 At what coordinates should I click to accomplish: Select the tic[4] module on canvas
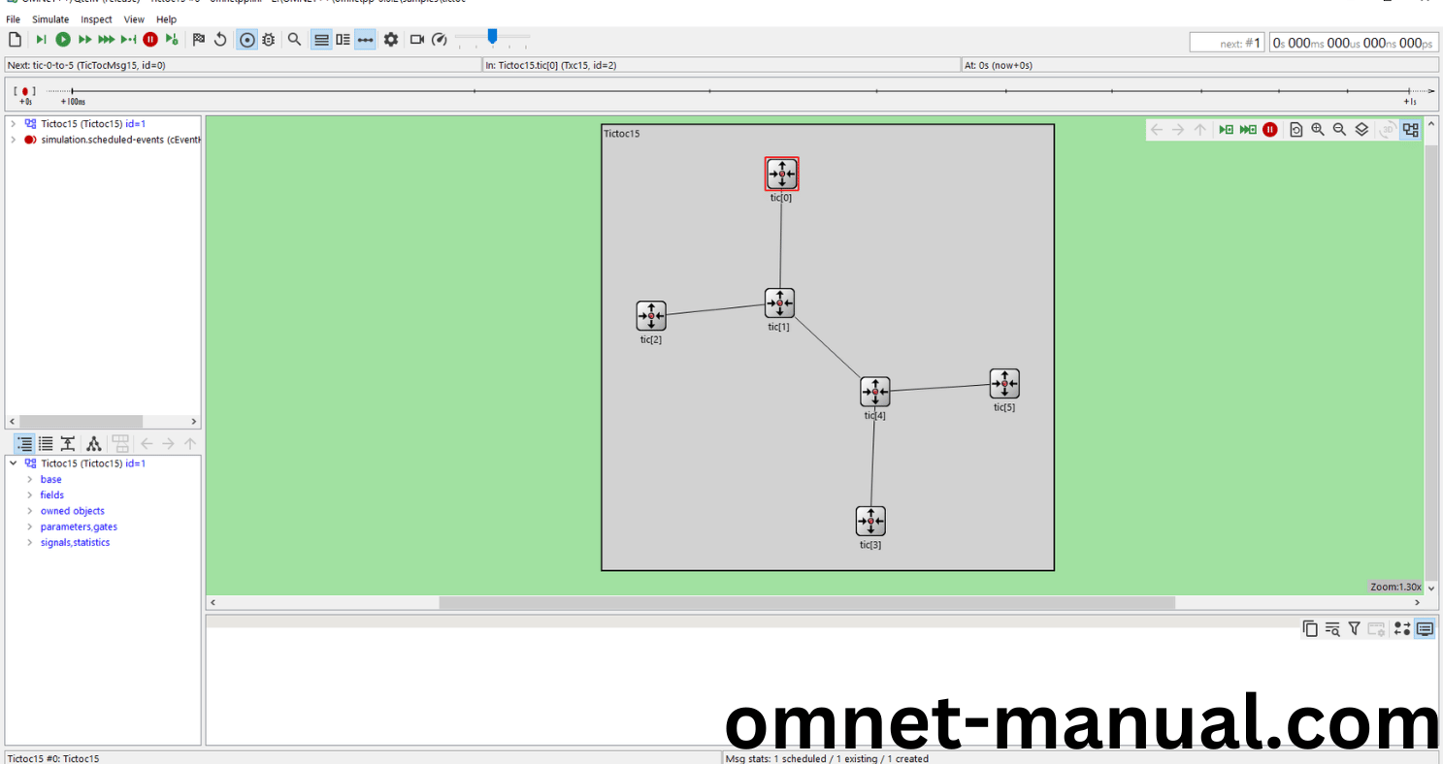(x=874, y=392)
